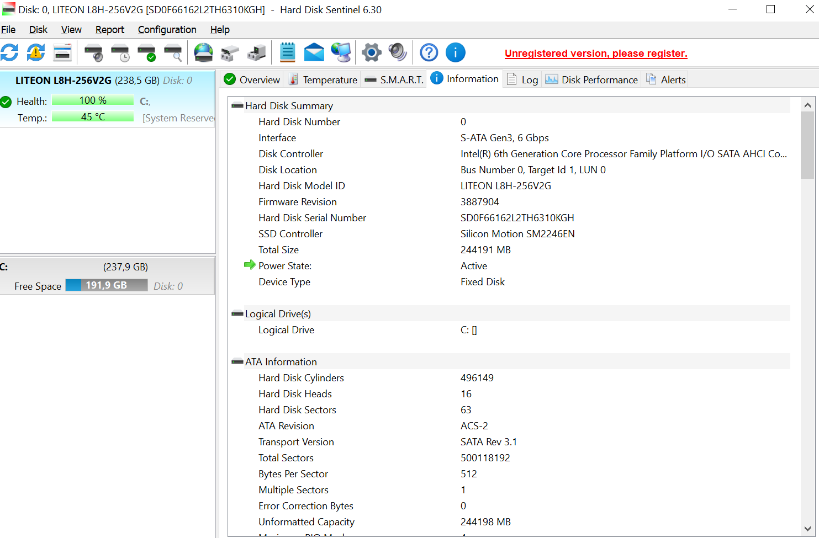Click the disk with magnifier icon

(173, 53)
